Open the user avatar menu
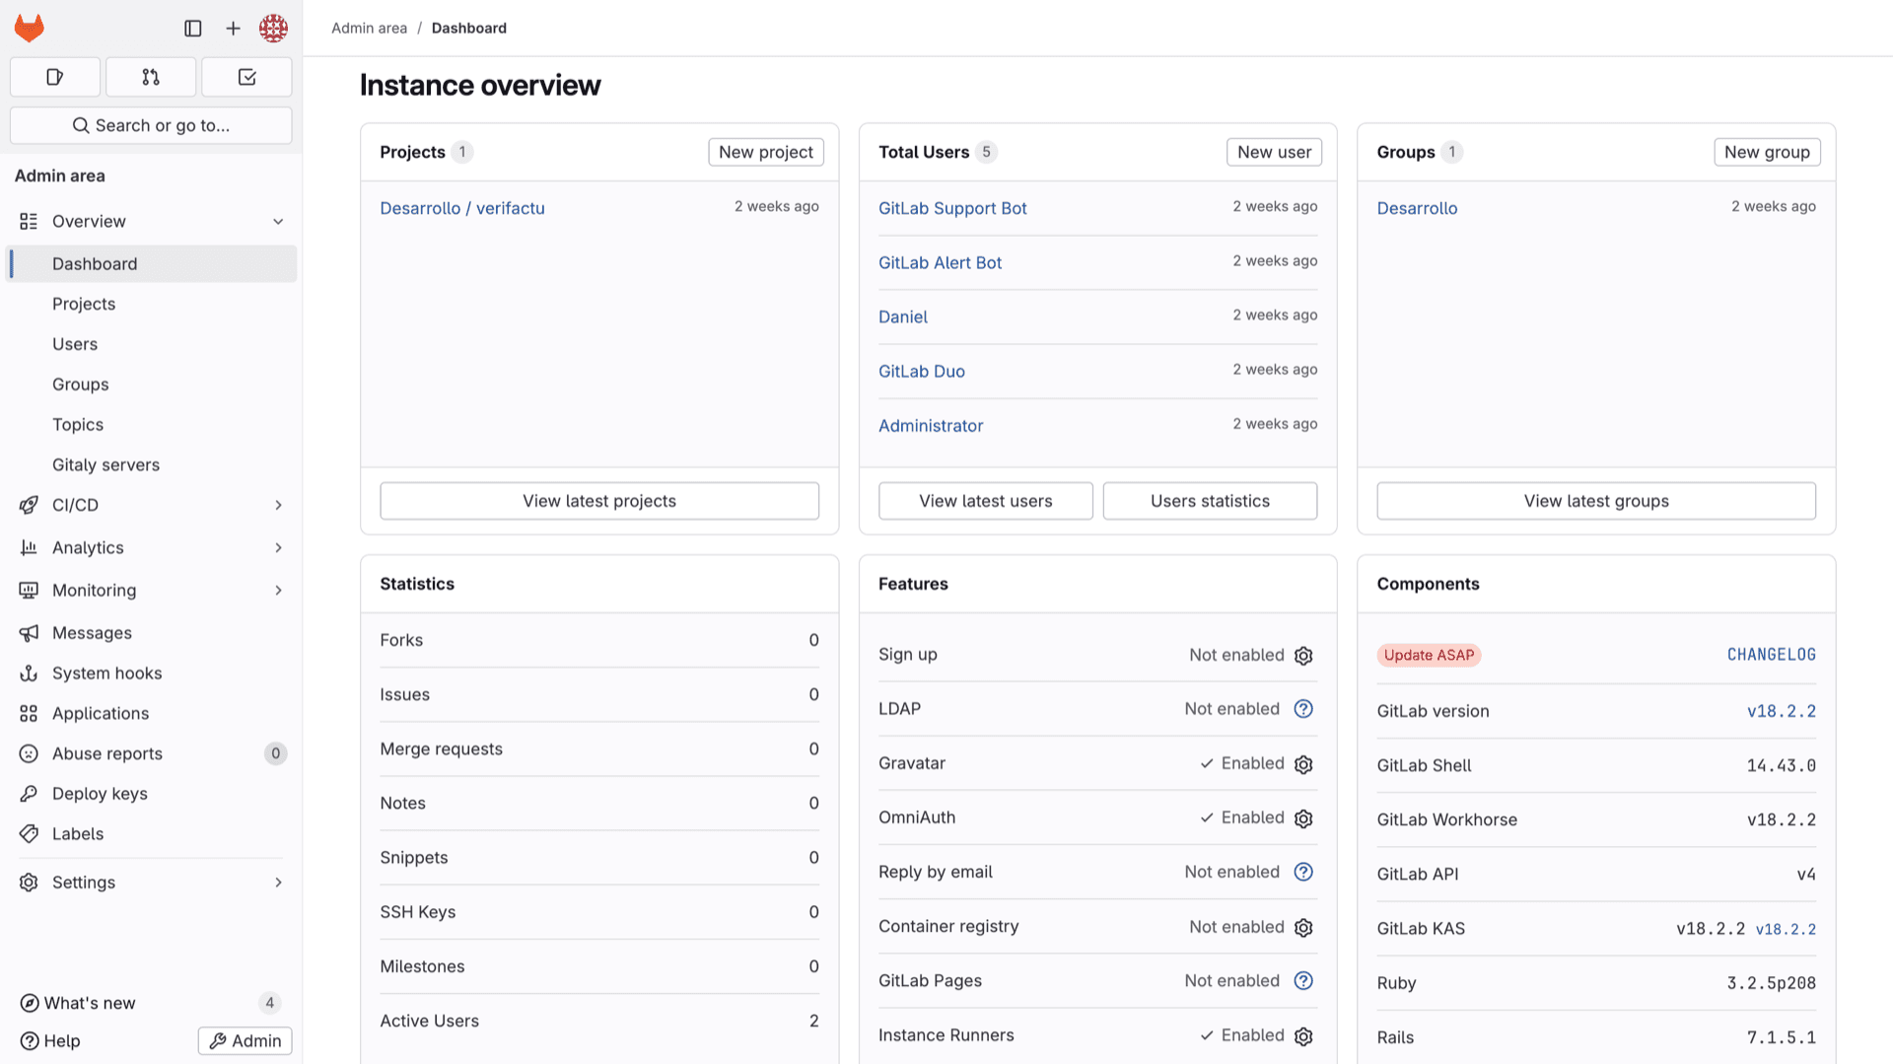 pyautogui.click(x=273, y=29)
